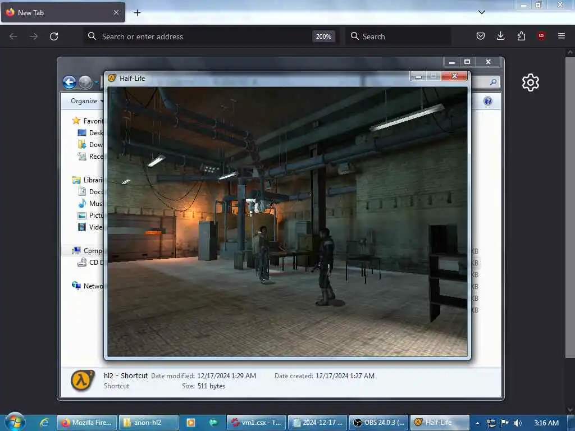Select Desktop in Explorer navigation pane
Image resolution: width=575 pixels, height=431 pixels.
[x=92, y=132]
